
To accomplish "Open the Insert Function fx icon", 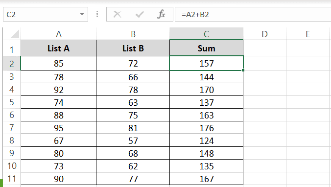I will point(161,14).
